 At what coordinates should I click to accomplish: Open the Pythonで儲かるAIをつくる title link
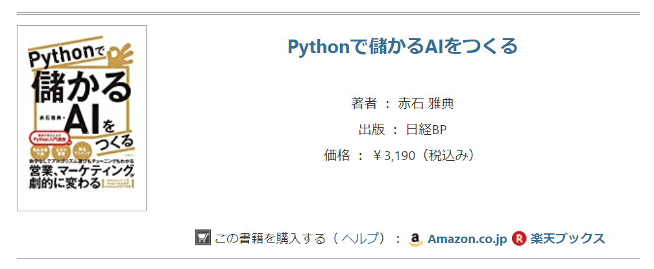point(402,47)
